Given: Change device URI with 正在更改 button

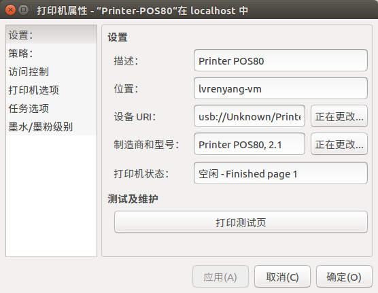Looking at the screenshot, I should pyautogui.click(x=339, y=116).
